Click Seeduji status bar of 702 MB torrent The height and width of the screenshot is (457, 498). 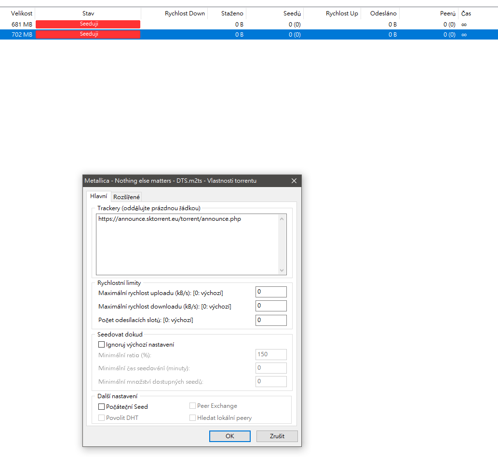tap(88, 34)
